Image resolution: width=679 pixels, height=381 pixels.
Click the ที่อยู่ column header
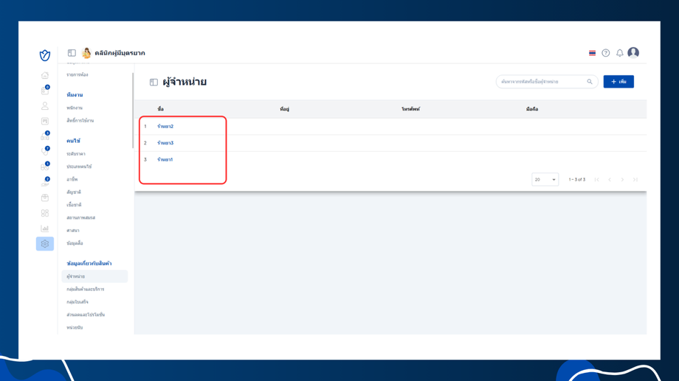pyautogui.click(x=284, y=109)
